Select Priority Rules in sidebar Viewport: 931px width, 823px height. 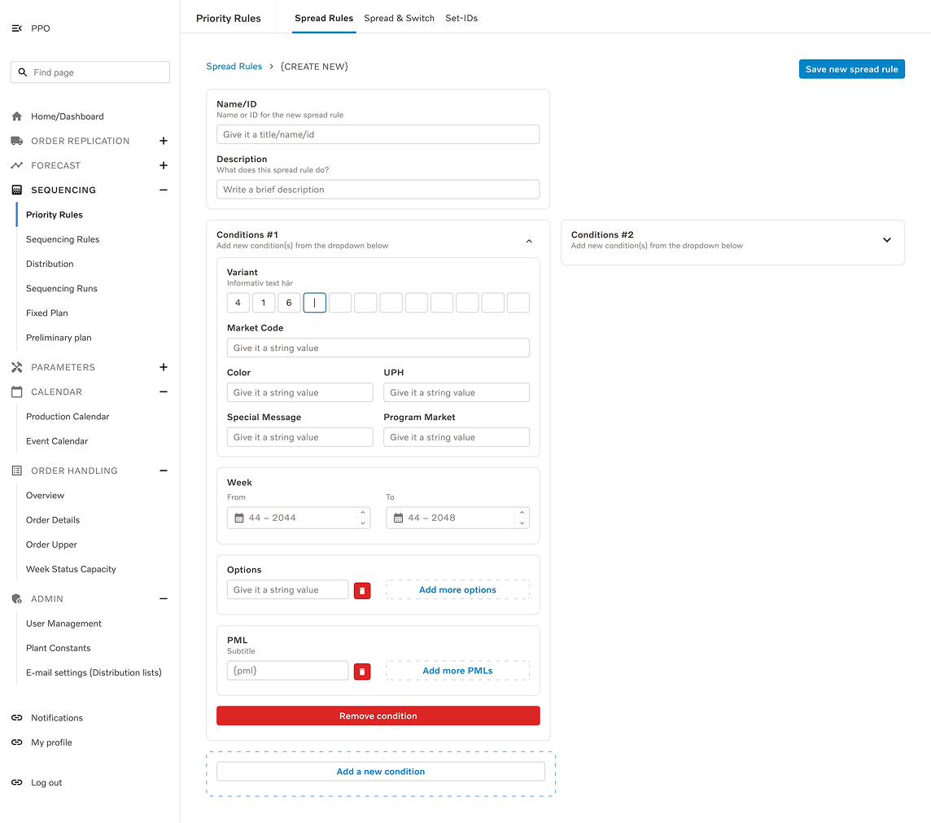(54, 215)
